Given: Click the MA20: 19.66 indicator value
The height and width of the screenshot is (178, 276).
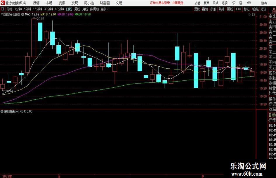Looking at the screenshot, I should pyautogui.click(x=65, y=14).
